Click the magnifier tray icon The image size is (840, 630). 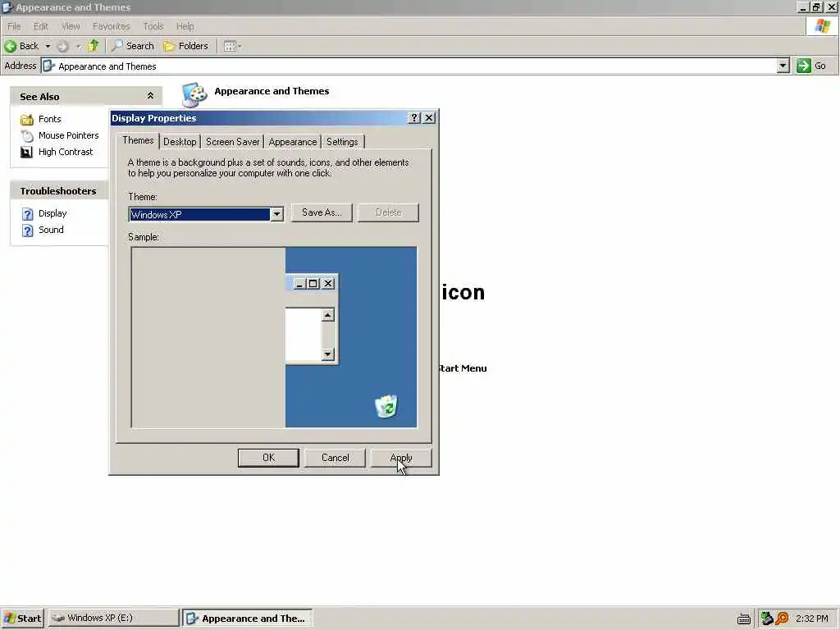782,619
